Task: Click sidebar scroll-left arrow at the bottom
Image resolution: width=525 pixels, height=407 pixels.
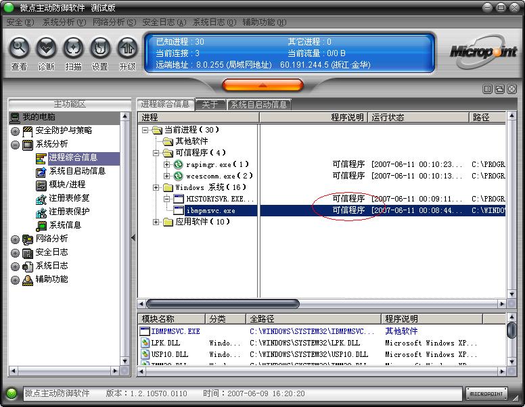Action: point(13,371)
